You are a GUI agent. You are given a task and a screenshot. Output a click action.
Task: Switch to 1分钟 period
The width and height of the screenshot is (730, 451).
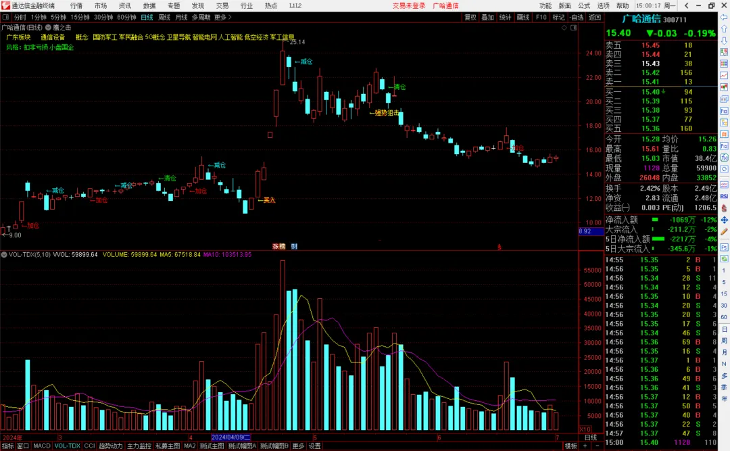pyautogui.click(x=39, y=17)
